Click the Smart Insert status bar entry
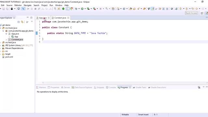Image resolution: width=208 pixels, height=117 pixels. 143,115
